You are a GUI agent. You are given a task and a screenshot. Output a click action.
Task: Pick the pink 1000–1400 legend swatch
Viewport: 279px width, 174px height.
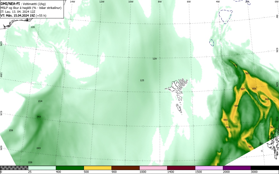153,168
